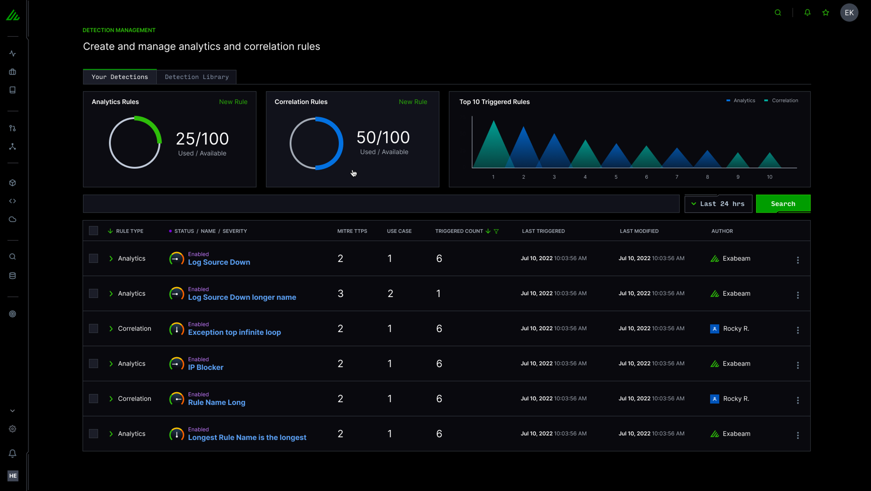Open the sidebar database icon
871x491 pixels.
point(13,275)
